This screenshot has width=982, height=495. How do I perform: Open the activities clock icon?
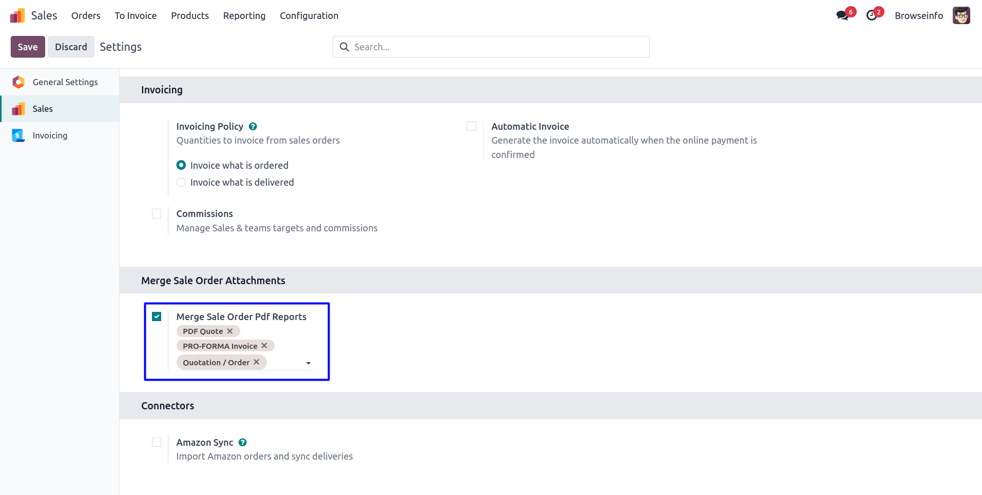871,15
